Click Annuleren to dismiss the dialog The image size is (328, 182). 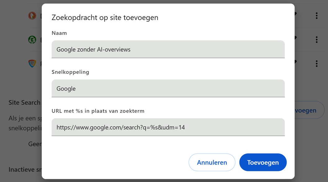[x=212, y=162]
